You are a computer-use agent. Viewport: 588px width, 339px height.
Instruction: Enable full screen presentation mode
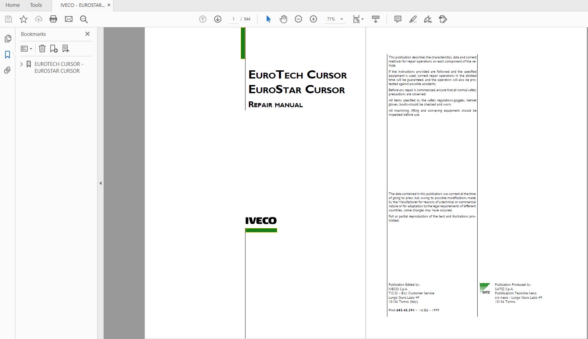pyautogui.click(x=376, y=19)
